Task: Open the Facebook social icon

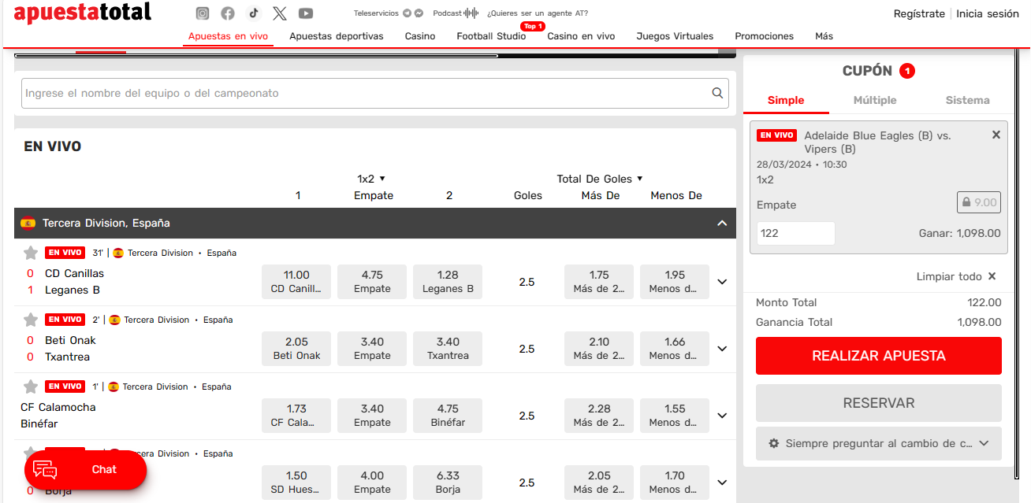Action: (x=228, y=13)
